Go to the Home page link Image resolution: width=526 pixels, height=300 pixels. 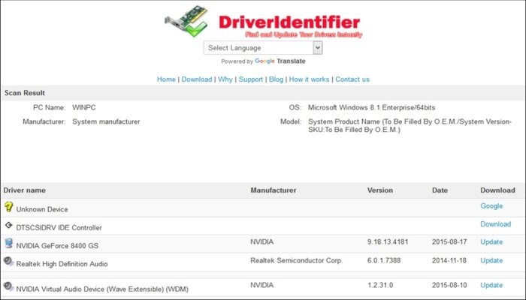point(166,79)
